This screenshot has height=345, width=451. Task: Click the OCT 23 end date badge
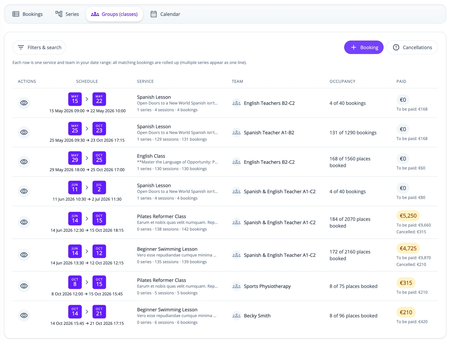tap(99, 129)
